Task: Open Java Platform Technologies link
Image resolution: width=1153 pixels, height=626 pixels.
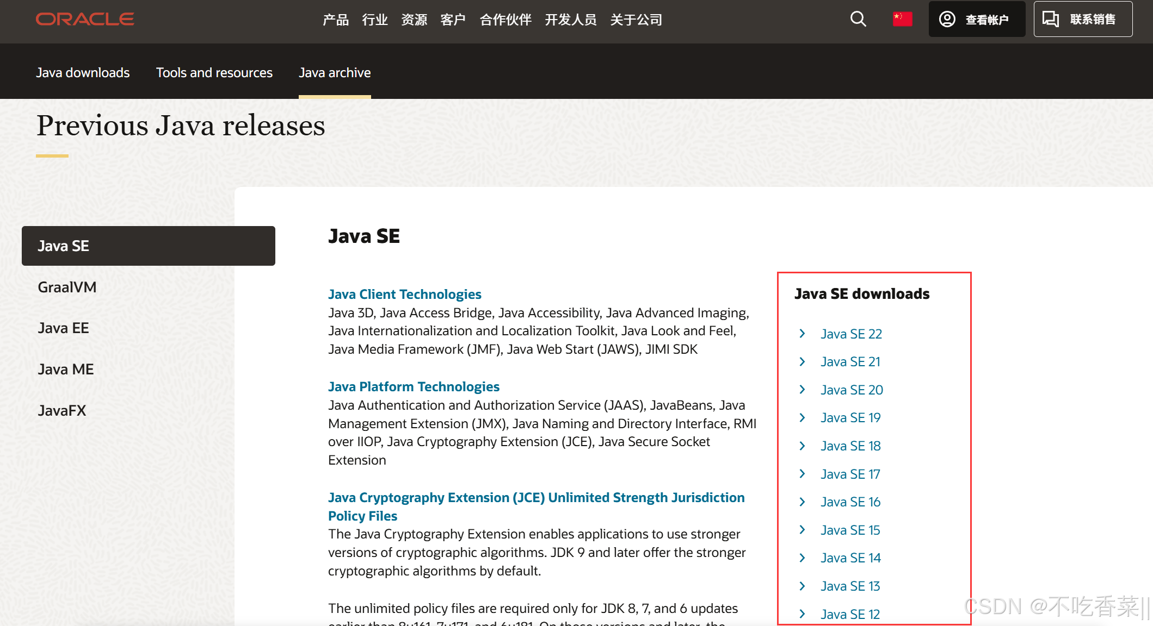Action: (x=414, y=386)
